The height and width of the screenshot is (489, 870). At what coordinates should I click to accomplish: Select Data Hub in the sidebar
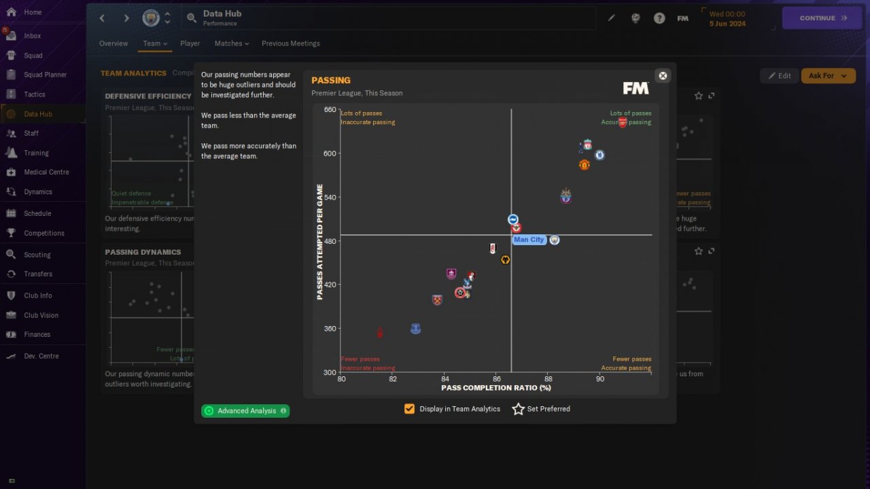pos(43,114)
